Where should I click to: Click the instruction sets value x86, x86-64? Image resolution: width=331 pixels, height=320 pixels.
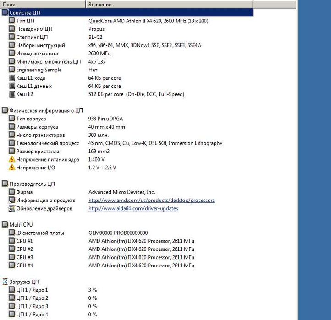(145, 45)
